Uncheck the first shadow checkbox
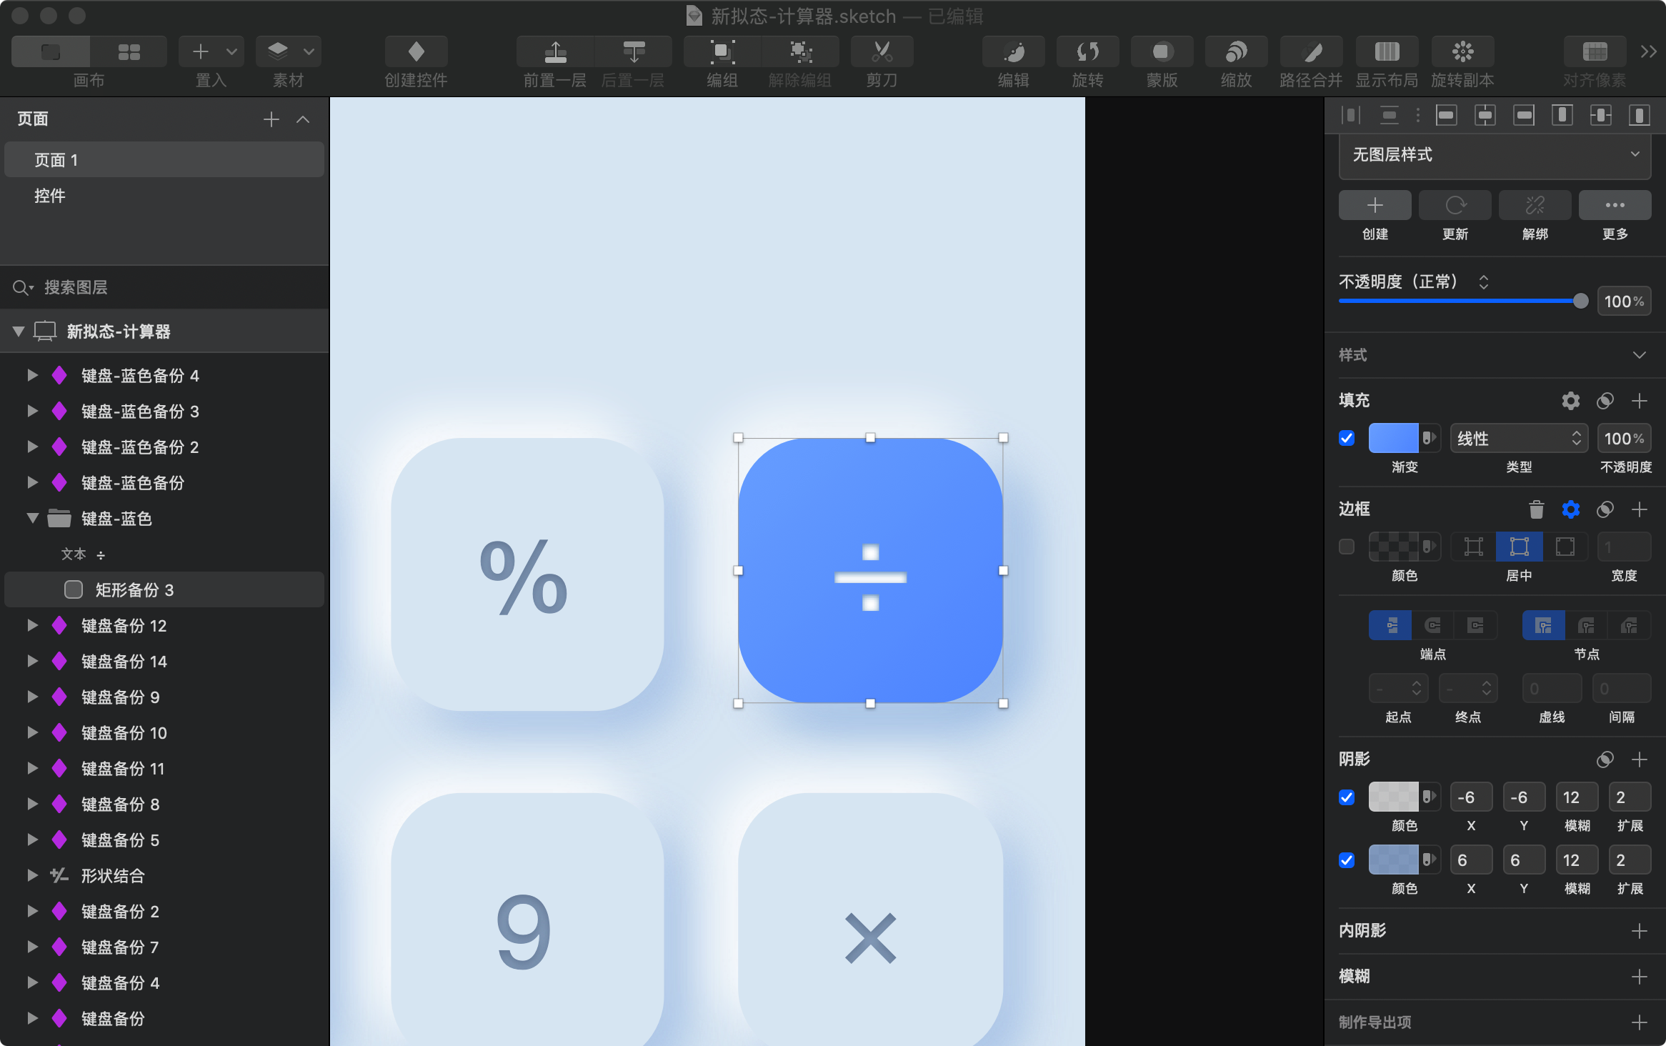The height and width of the screenshot is (1046, 1666). coord(1347,797)
